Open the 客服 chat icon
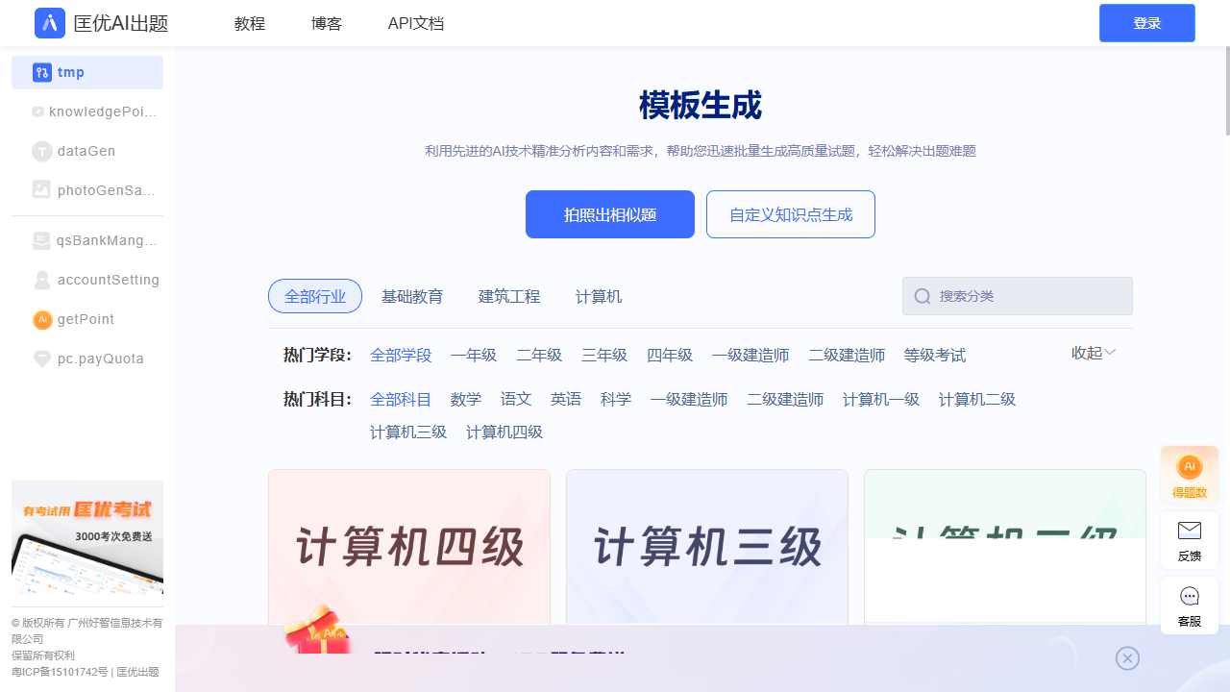 1190,596
